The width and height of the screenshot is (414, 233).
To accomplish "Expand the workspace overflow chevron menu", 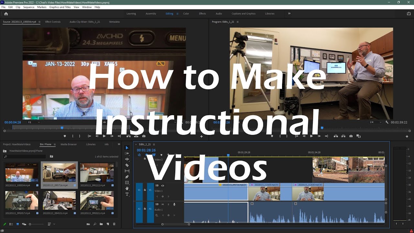I will coord(289,14).
